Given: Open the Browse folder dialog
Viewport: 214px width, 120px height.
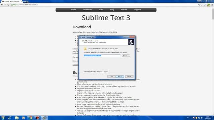Looking at the screenshot, I should click(x=126, y=56).
